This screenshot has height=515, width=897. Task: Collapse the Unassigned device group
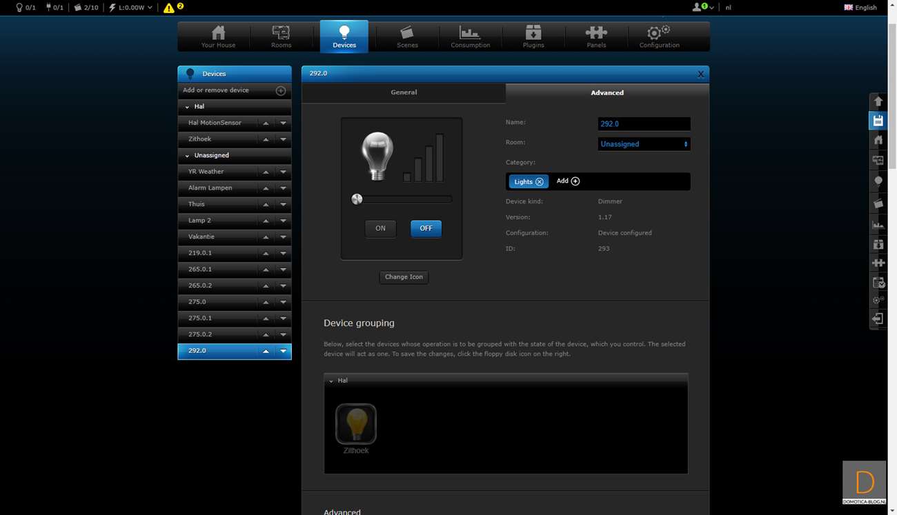tap(187, 156)
